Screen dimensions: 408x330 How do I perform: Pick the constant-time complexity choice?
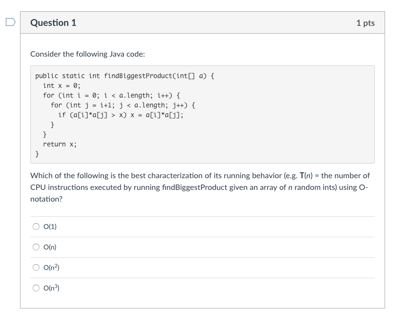click(36, 226)
